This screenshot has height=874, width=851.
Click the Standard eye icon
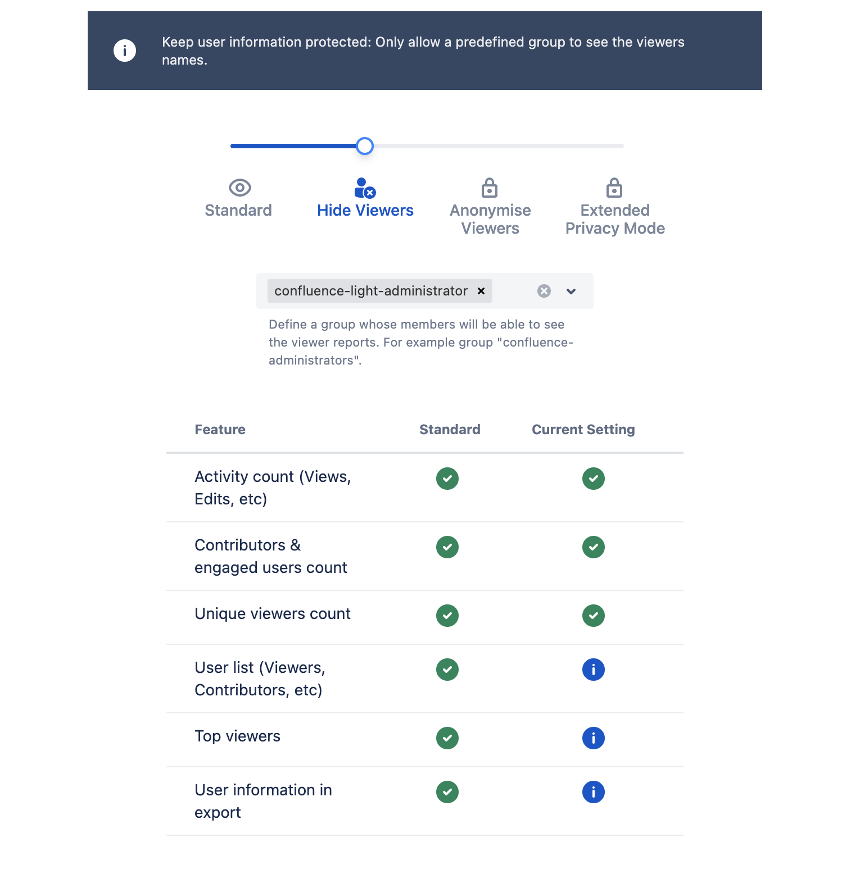click(x=240, y=188)
